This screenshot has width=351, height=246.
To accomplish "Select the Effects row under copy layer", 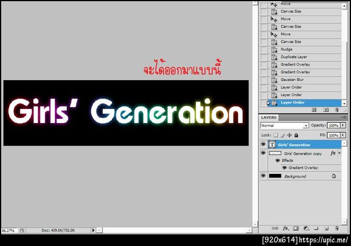I will pyautogui.click(x=304, y=160).
